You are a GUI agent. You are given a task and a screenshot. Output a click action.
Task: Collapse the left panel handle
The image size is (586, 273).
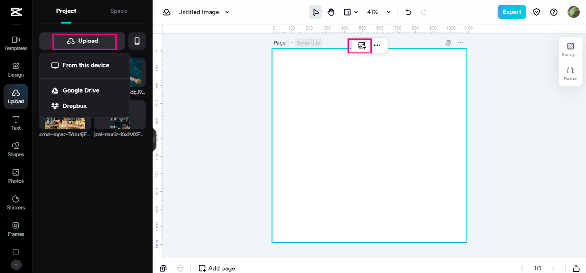click(x=155, y=140)
